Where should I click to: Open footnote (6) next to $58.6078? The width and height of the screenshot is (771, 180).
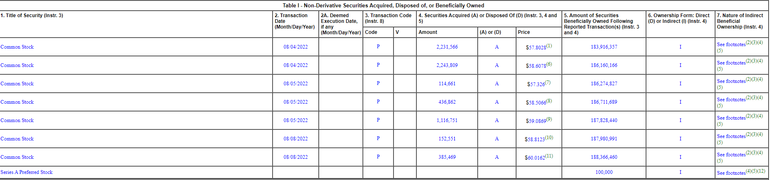(x=549, y=64)
